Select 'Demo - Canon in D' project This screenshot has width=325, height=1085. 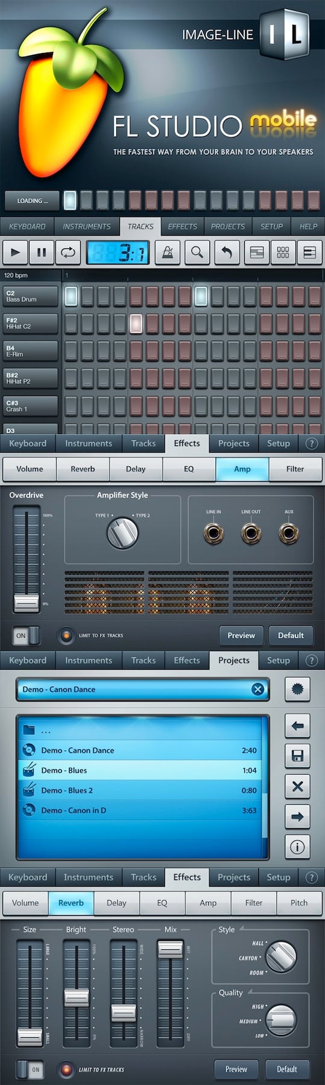click(x=140, y=810)
